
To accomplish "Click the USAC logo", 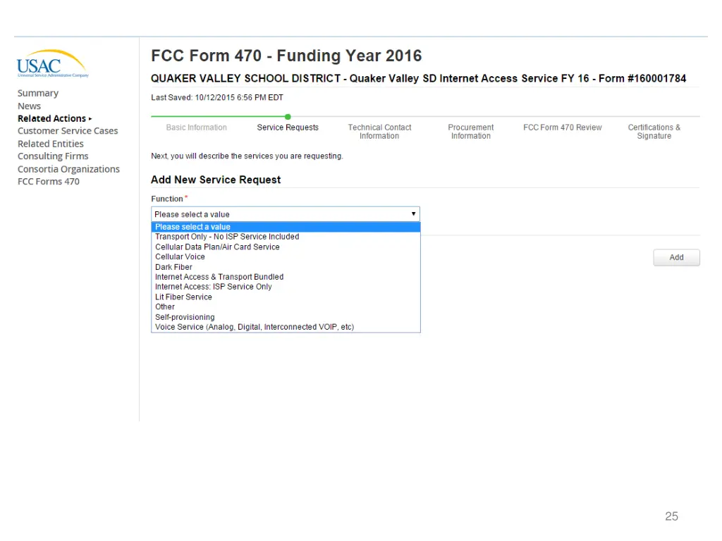I will point(52,63).
